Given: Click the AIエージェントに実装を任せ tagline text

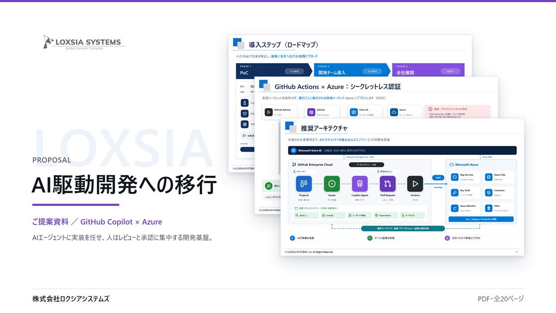Looking at the screenshot, I should [x=122, y=238].
